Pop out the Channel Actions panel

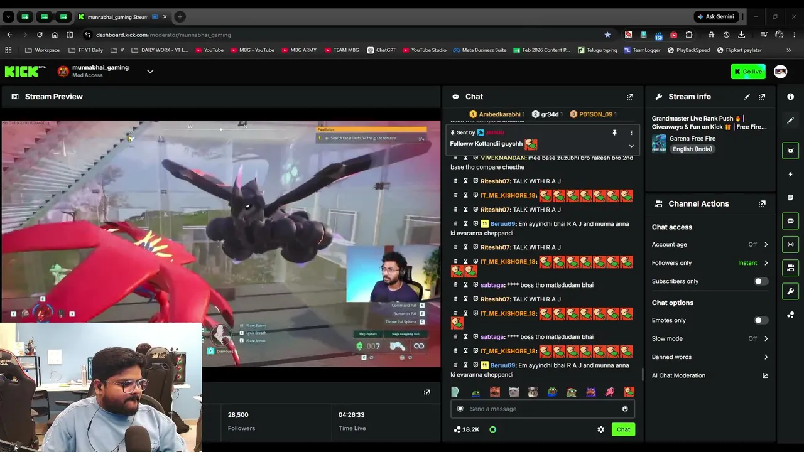pos(762,204)
